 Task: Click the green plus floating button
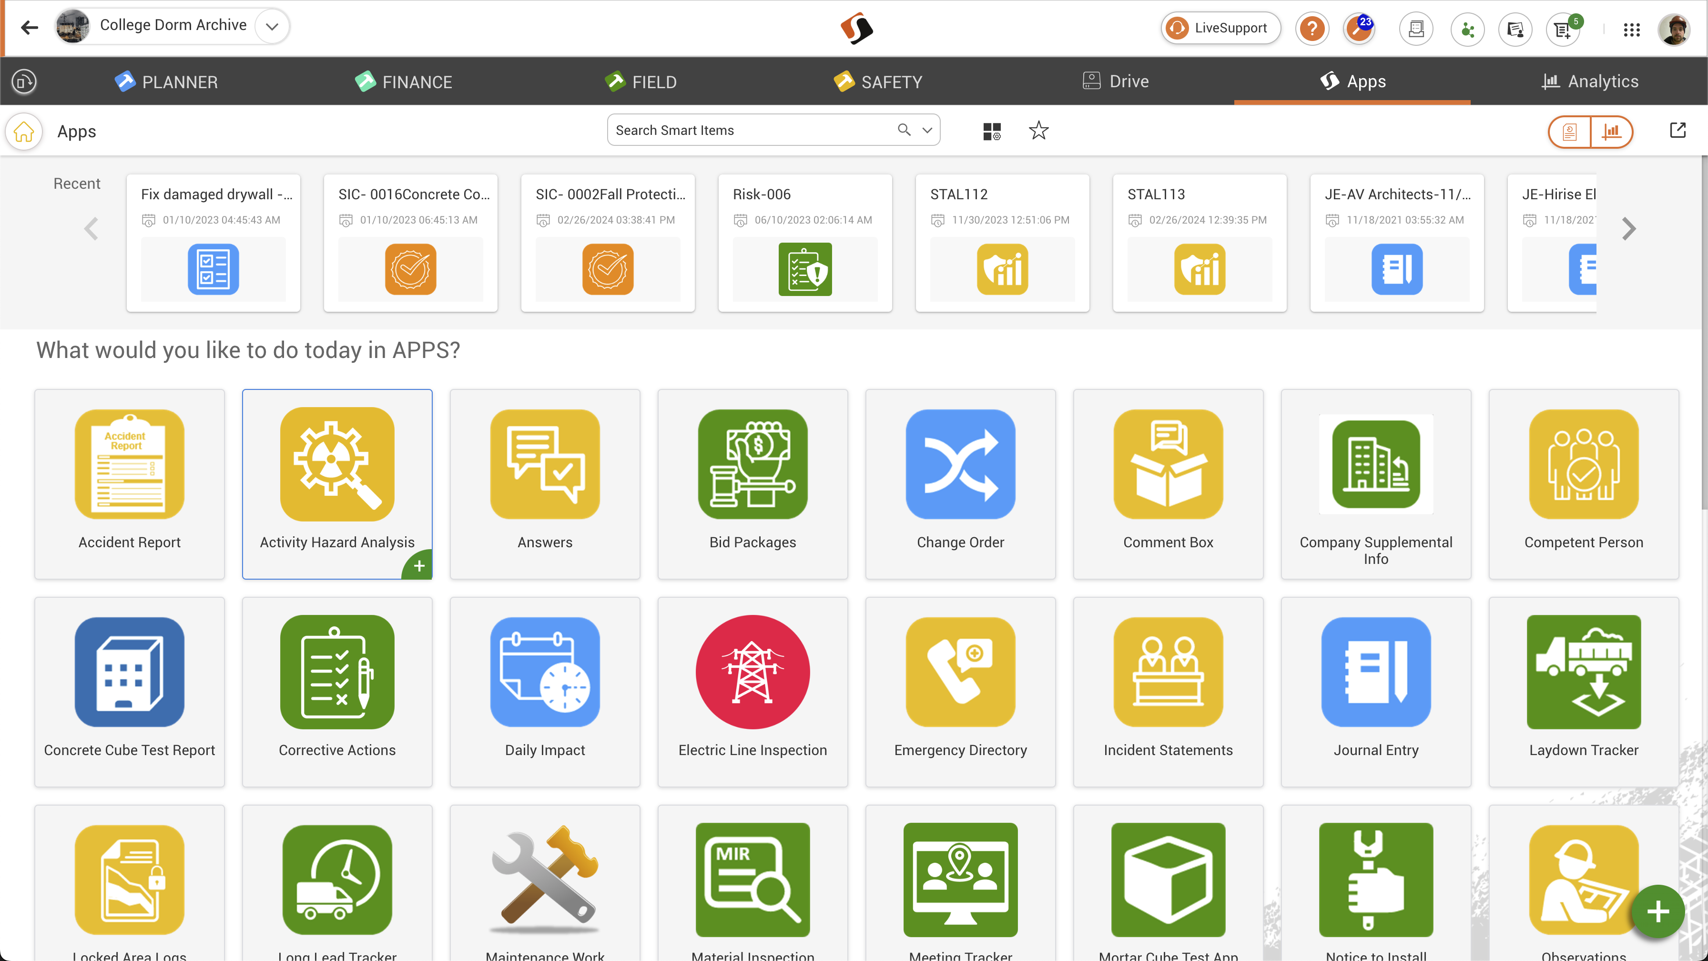(1657, 911)
